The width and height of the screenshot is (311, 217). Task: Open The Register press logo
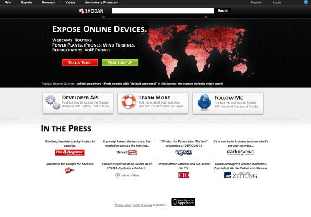tap(70, 152)
